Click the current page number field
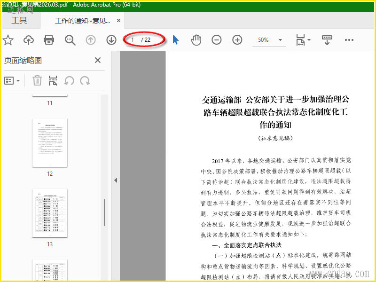 133,40
